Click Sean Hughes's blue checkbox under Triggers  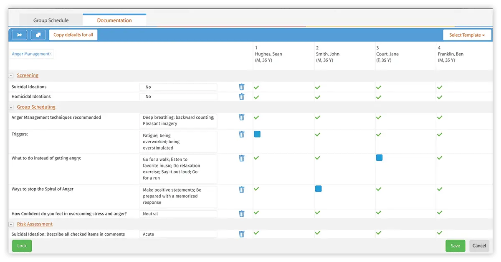(257, 134)
